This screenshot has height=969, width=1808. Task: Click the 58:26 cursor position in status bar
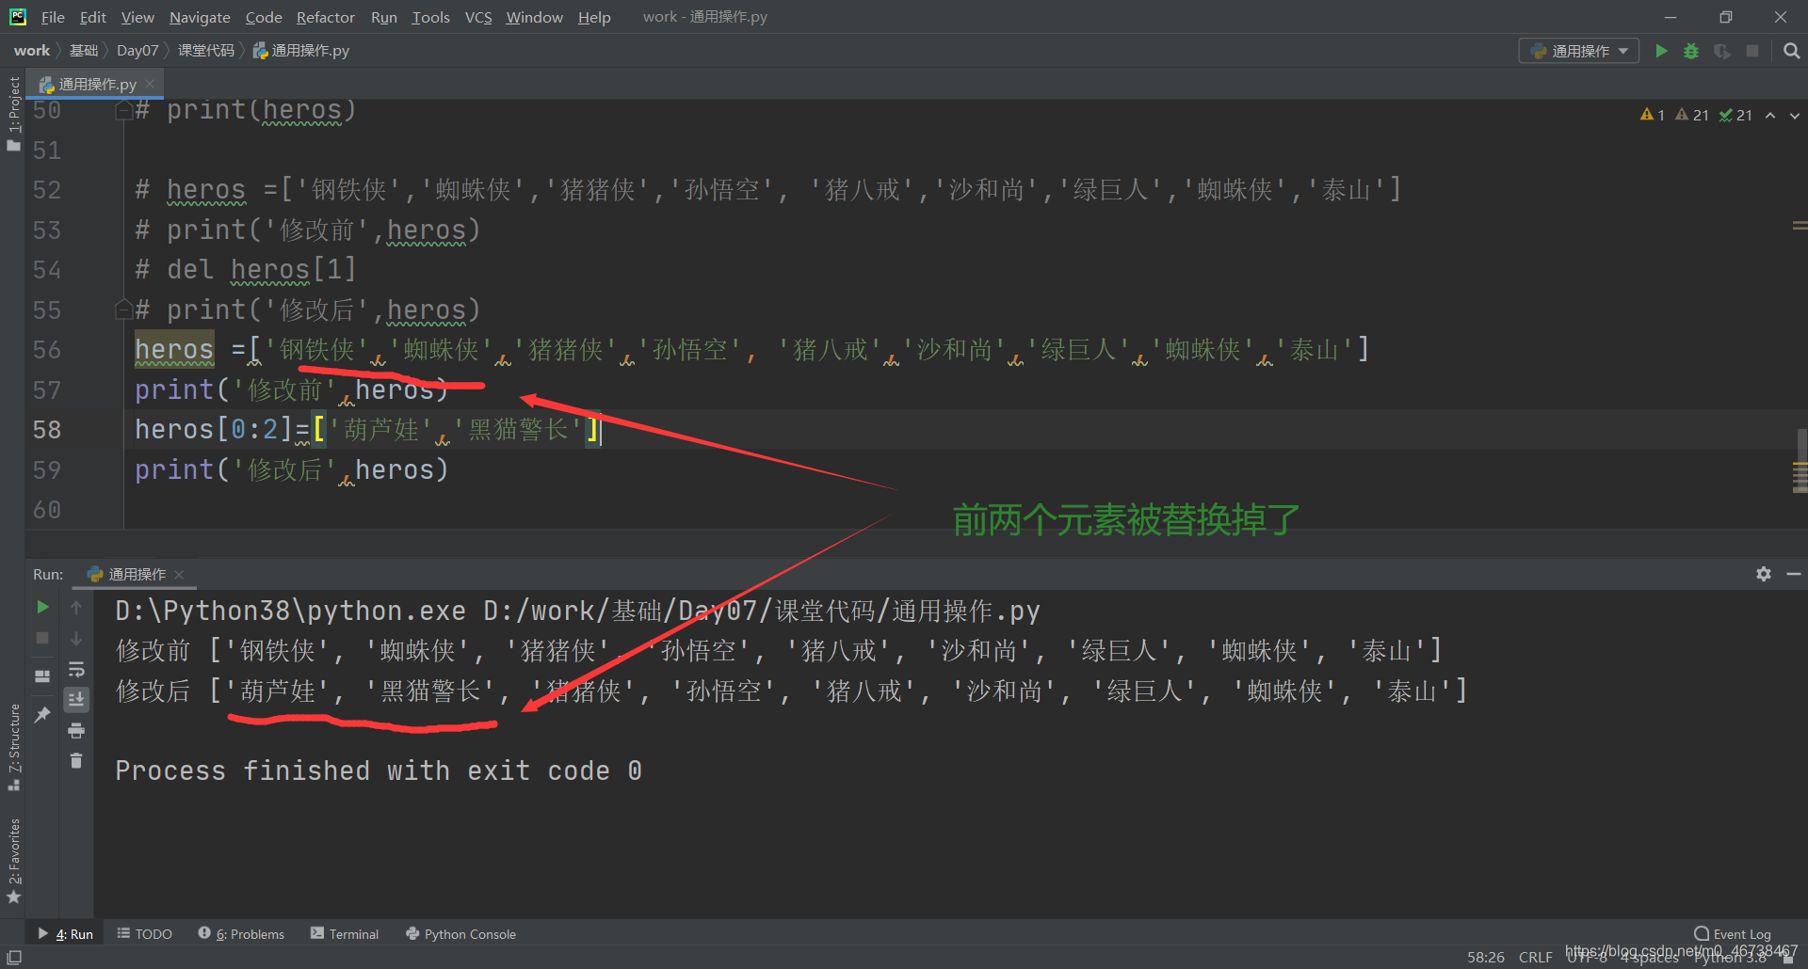[x=1486, y=957]
